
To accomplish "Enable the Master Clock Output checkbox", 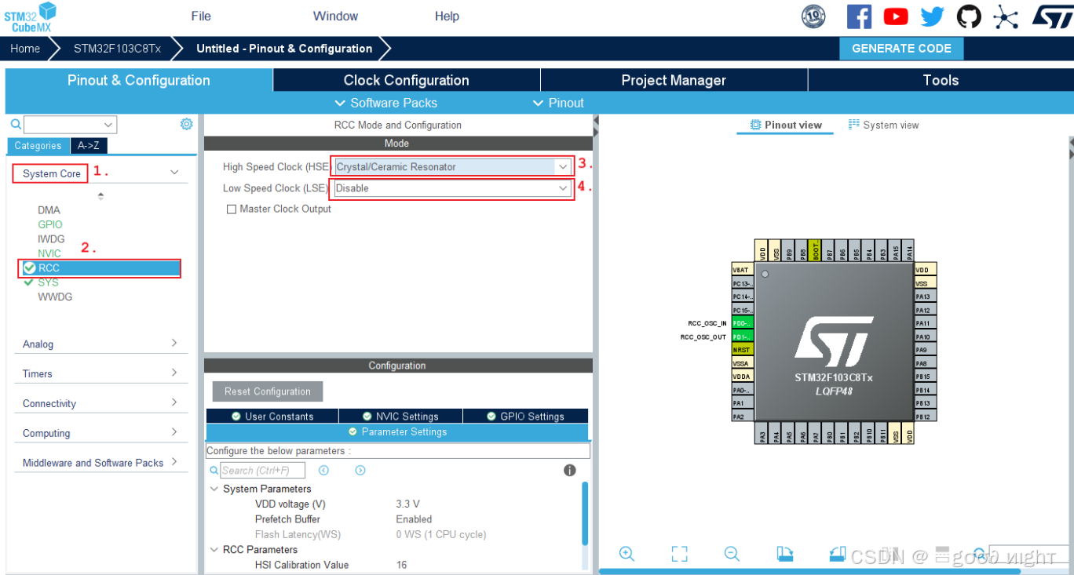I will pos(232,209).
